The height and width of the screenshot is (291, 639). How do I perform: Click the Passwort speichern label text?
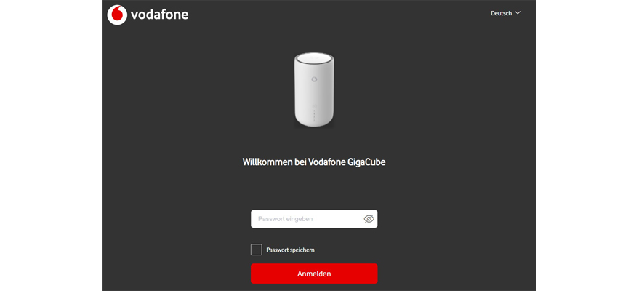click(290, 250)
